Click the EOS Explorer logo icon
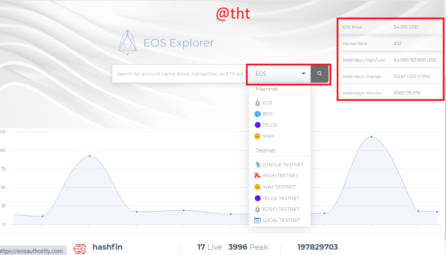446x255 pixels. (128, 42)
